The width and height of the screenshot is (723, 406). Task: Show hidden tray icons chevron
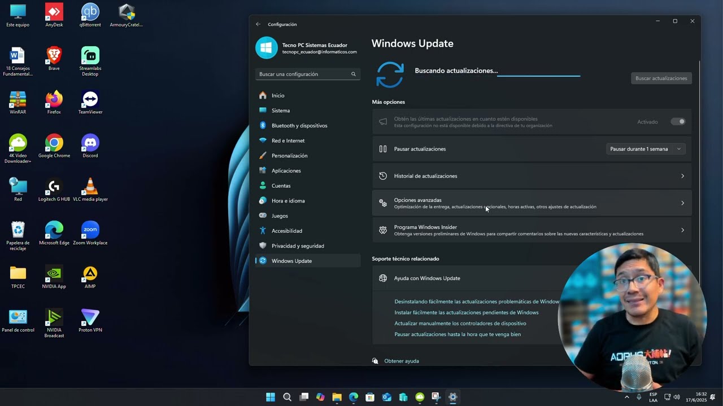pyautogui.click(x=626, y=397)
